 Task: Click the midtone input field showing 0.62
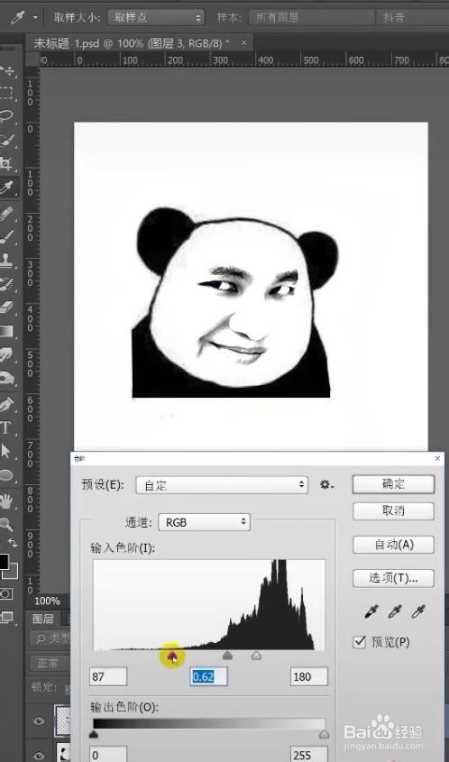pos(208,676)
